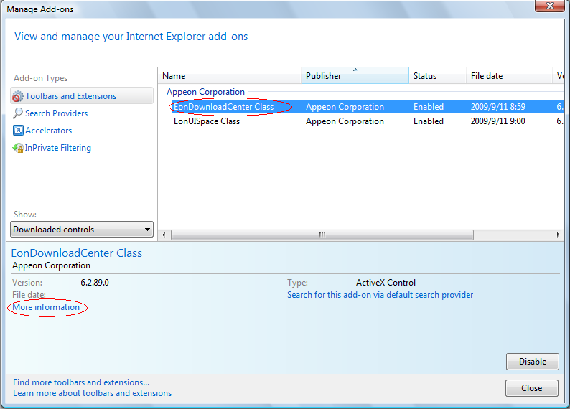Click the horizontal scrollbar thumb

[322, 235]
